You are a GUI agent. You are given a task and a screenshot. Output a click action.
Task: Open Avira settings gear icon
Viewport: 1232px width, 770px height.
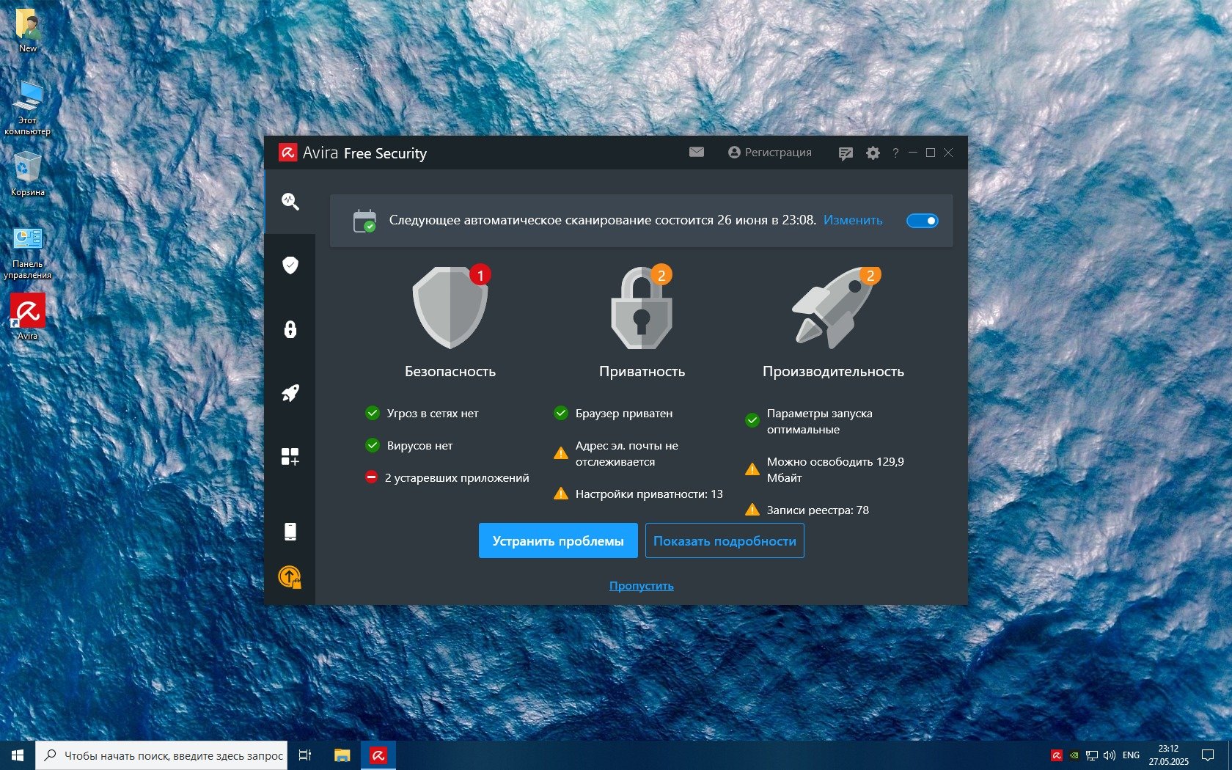(873, 153)
